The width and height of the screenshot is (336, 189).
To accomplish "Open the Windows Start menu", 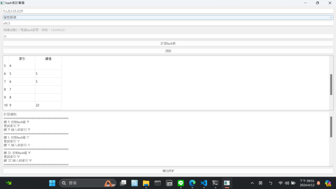I will [x=52, y=183].
